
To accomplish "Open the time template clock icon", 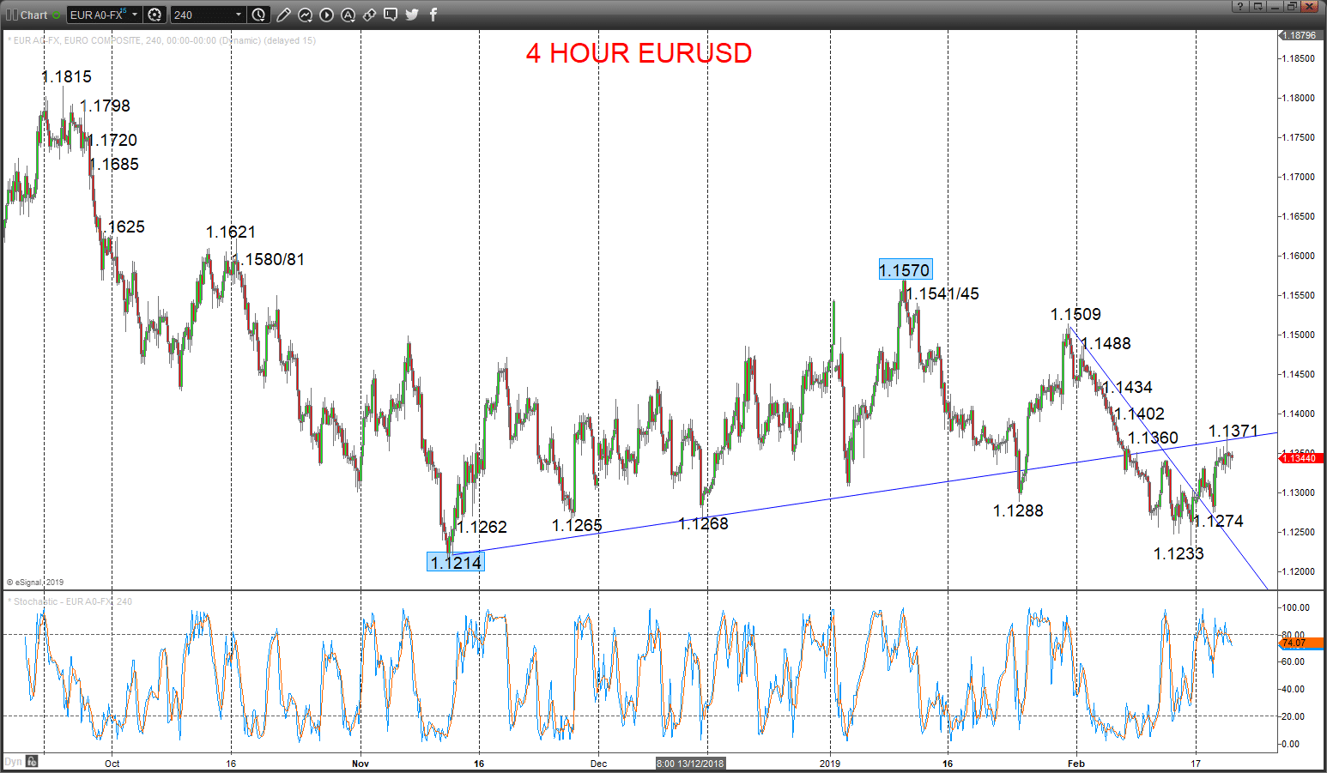I will (x=258, y=15).
